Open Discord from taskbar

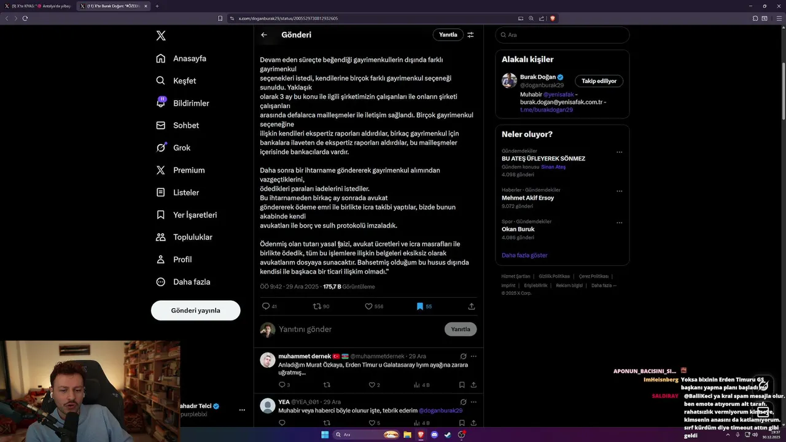[x=435, y=435]
